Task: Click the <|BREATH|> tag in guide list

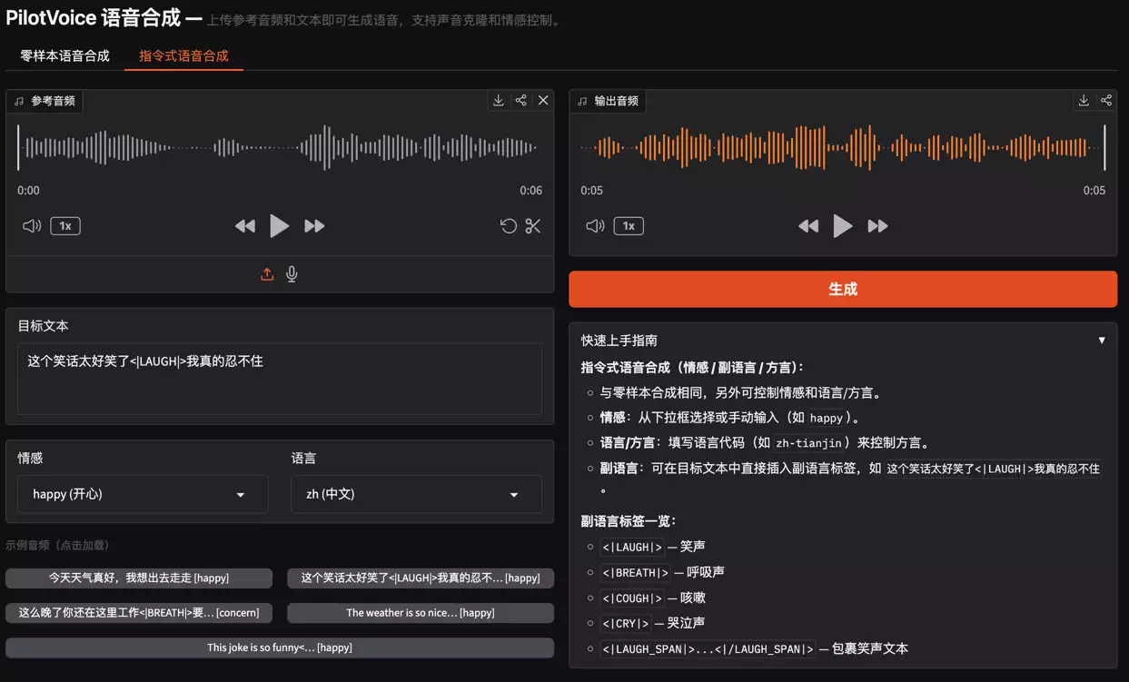Action: pyautogui.click(x=635, y=572)
